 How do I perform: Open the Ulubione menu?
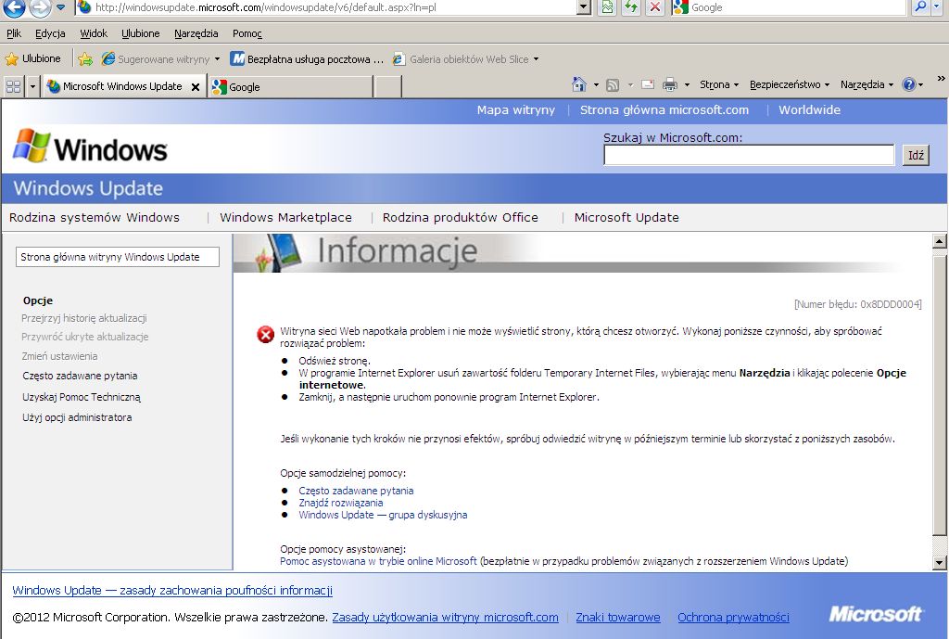[141, 33]
